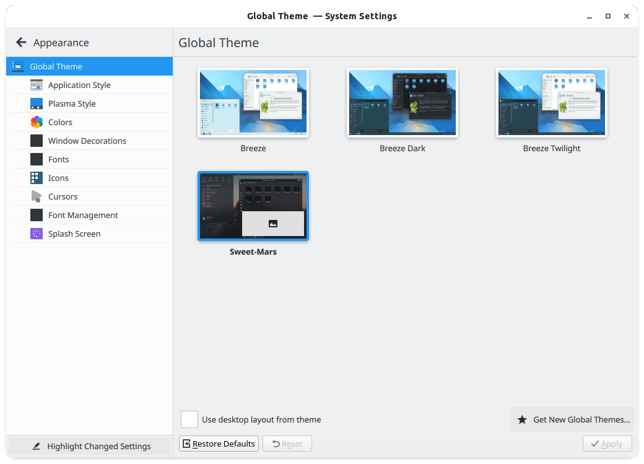Enable Use desktop layout from theme

(189, 419)
